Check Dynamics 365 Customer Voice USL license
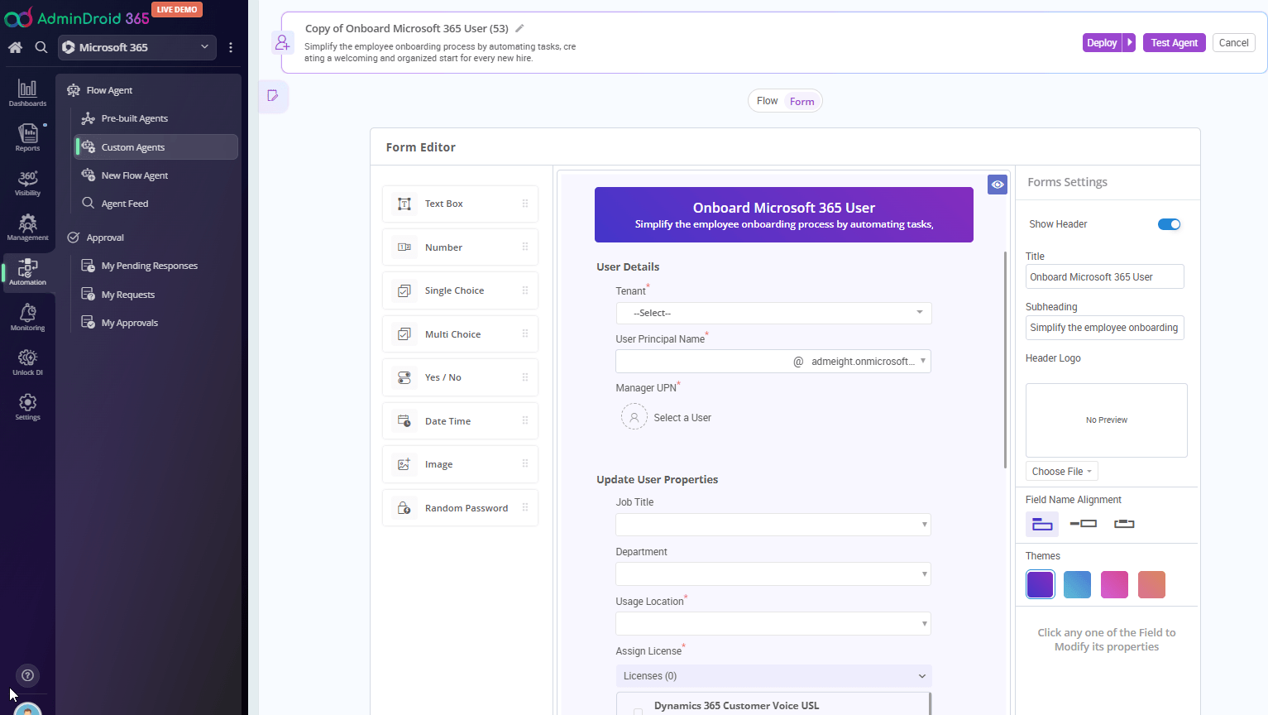The image size is (1268, 715). click(x=638, y=710)
